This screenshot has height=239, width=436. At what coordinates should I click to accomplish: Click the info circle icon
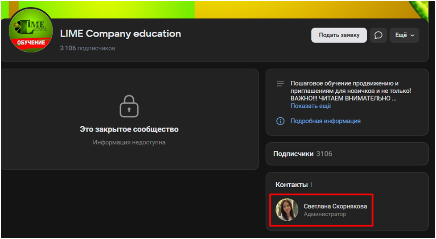click(280, 121)
